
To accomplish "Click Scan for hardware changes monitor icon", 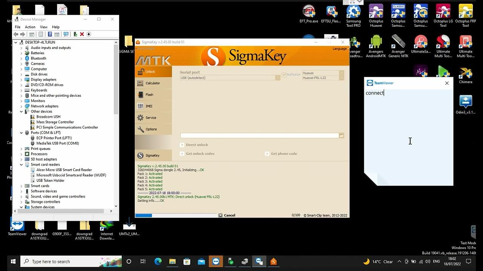I will point(66,34).
